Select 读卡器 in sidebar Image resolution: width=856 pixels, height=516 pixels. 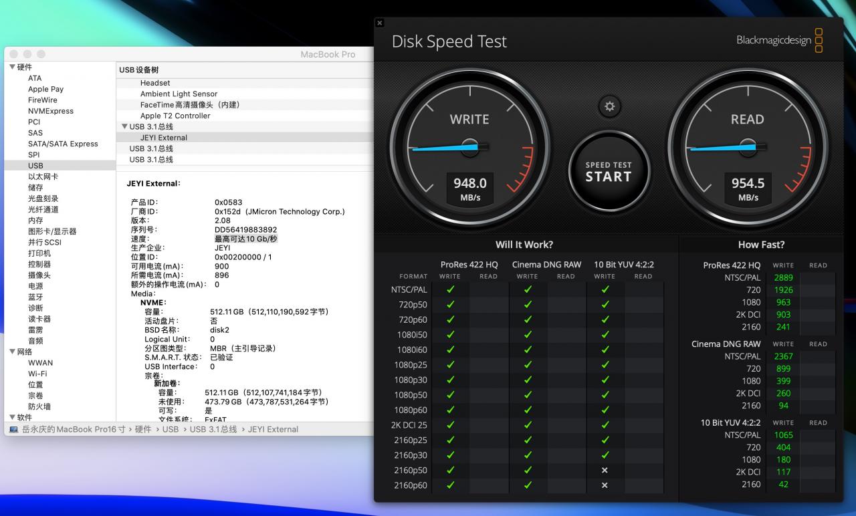click(x=39, y=319)
